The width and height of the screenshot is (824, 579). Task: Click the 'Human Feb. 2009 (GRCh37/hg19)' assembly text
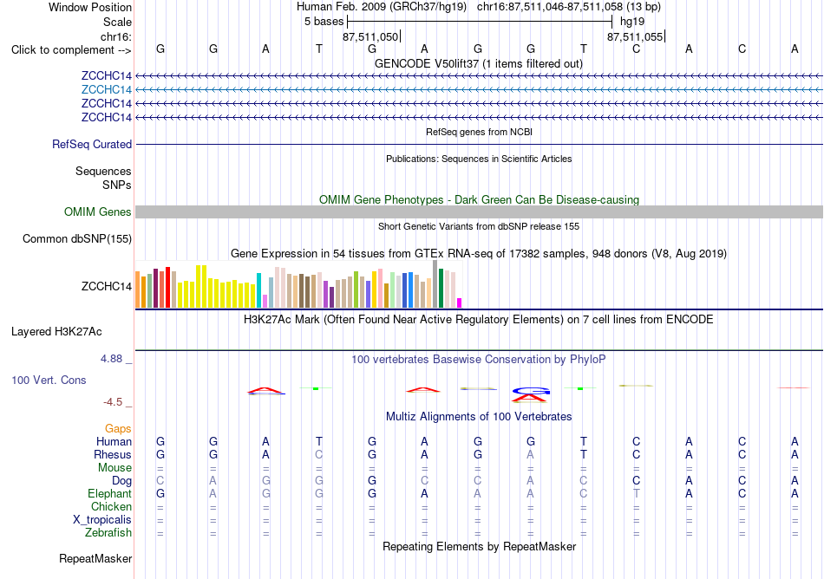click(382, 7)
